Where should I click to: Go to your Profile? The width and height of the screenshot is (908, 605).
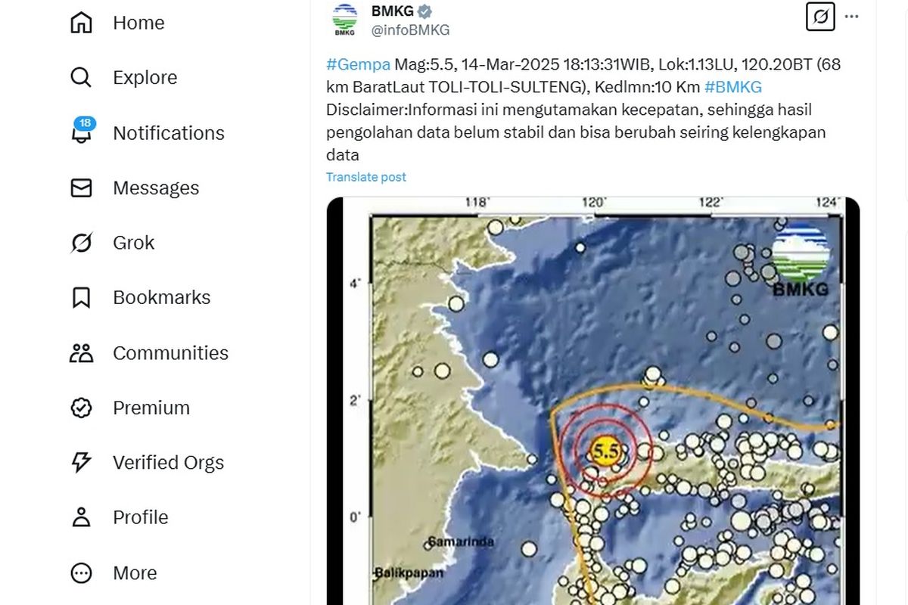click(140, 517)
